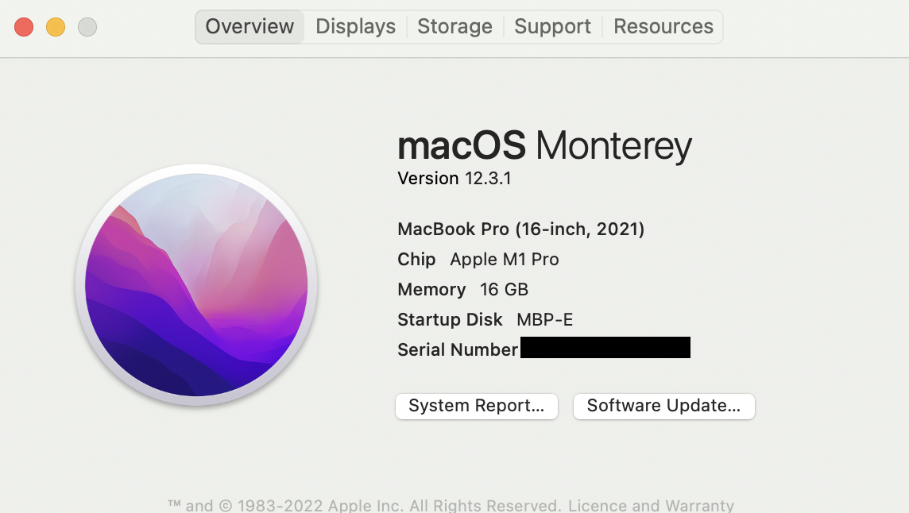Select the Overview tab
Screen dimensions: 909x513
(x=249, y=27)
